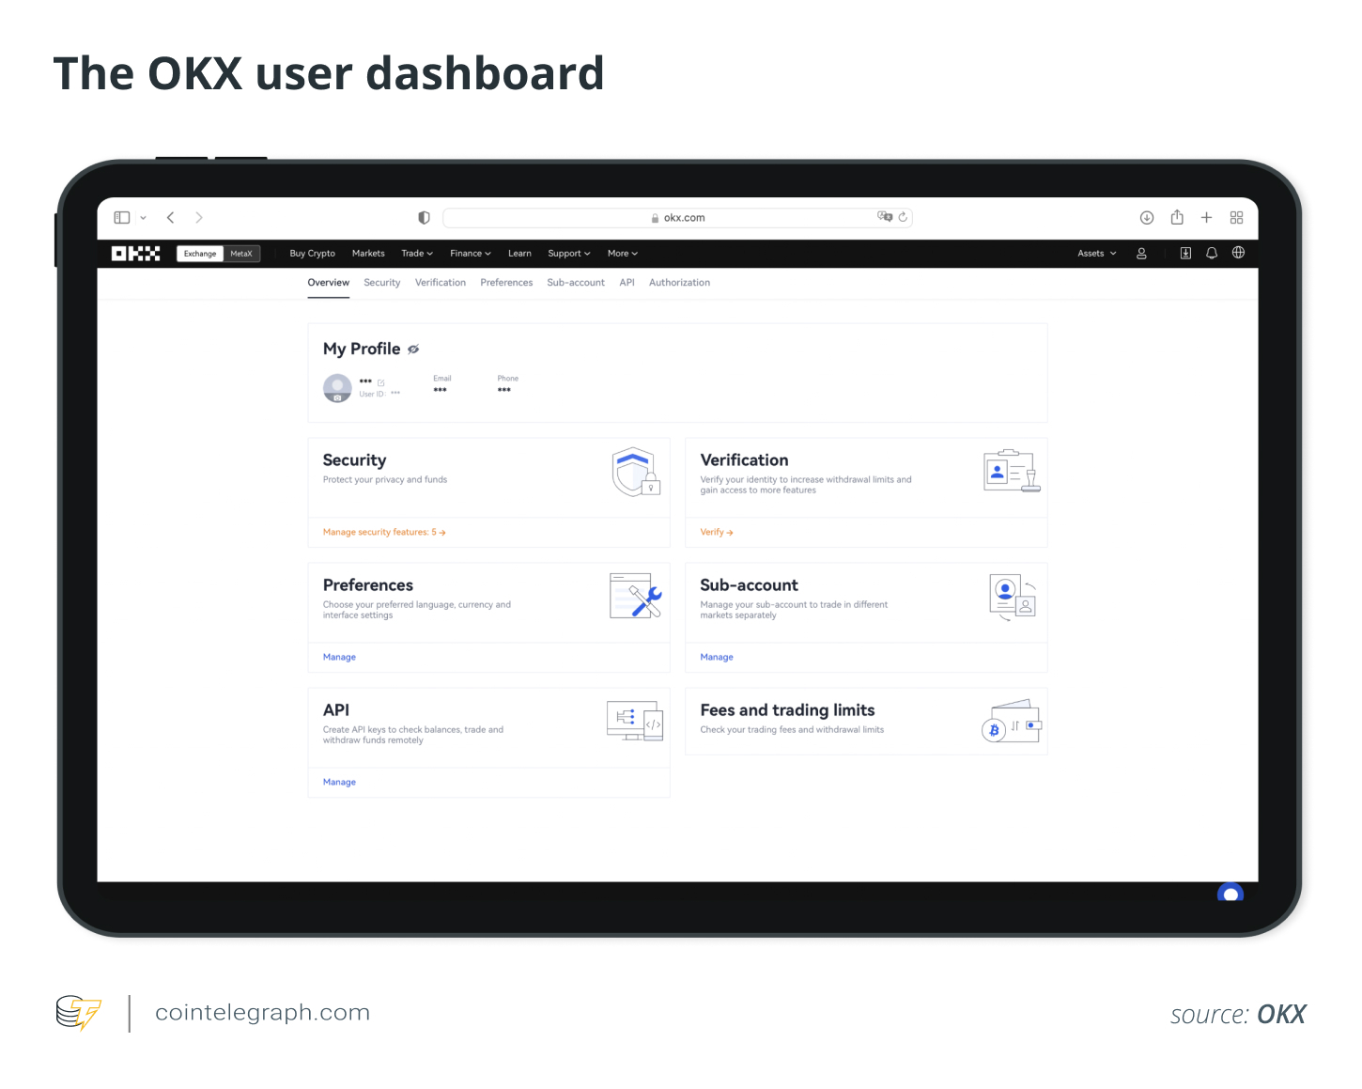Edit nickname via the pencil icon
Screen dimensions: 1362x1089
[x=381, y=382]
